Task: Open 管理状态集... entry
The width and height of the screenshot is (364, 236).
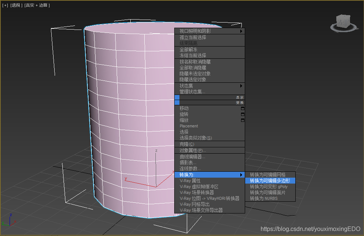Action: click(x=210, y=92)
